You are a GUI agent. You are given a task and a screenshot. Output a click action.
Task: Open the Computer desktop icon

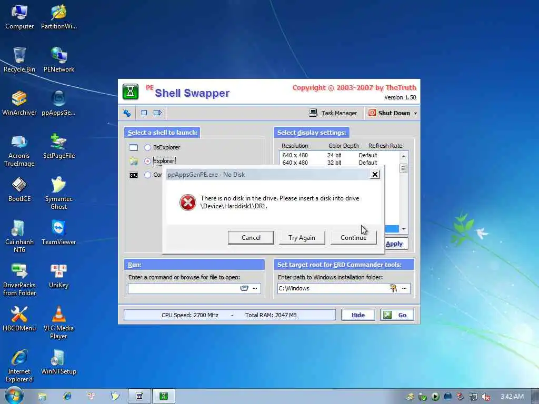pyautogui.click(x=19, y=17)
